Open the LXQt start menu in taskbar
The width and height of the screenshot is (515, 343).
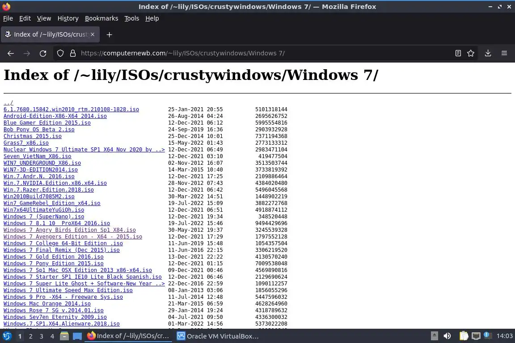7,336
